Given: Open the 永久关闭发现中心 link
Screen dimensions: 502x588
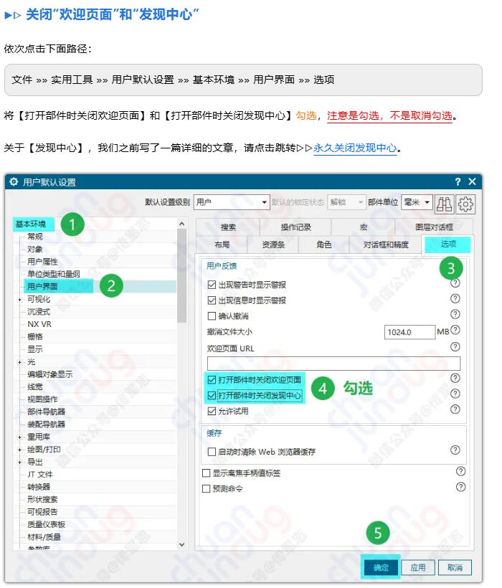Looking at the screenshot, I should (355, 148).
